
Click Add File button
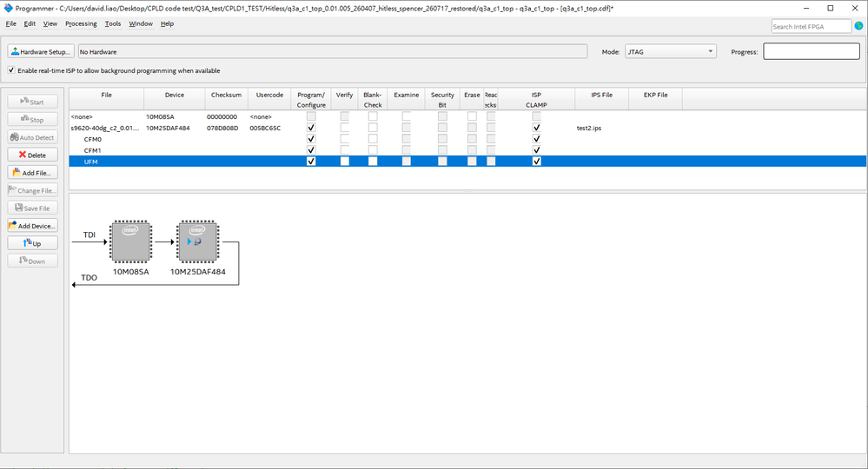click(x=33, y=173)
